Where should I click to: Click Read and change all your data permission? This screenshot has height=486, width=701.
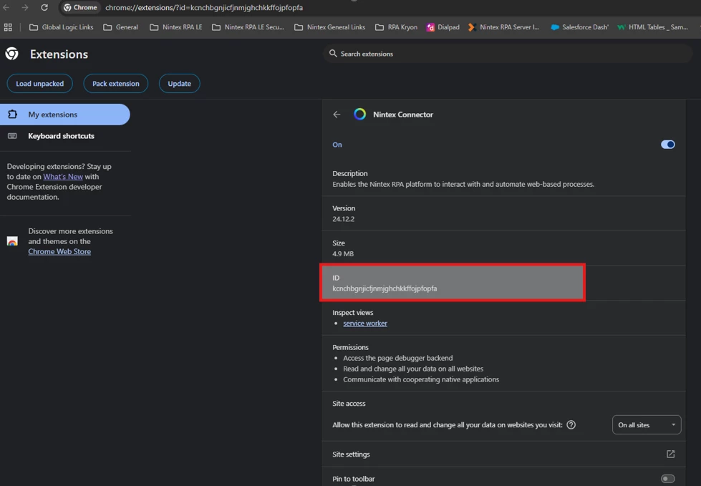pyautogui.click(x=413, y=369)
